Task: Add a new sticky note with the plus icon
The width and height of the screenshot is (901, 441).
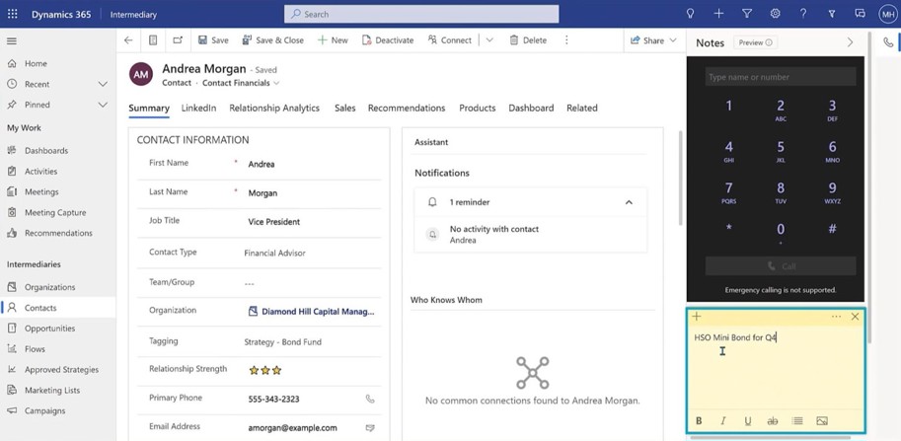Action: 697,317
